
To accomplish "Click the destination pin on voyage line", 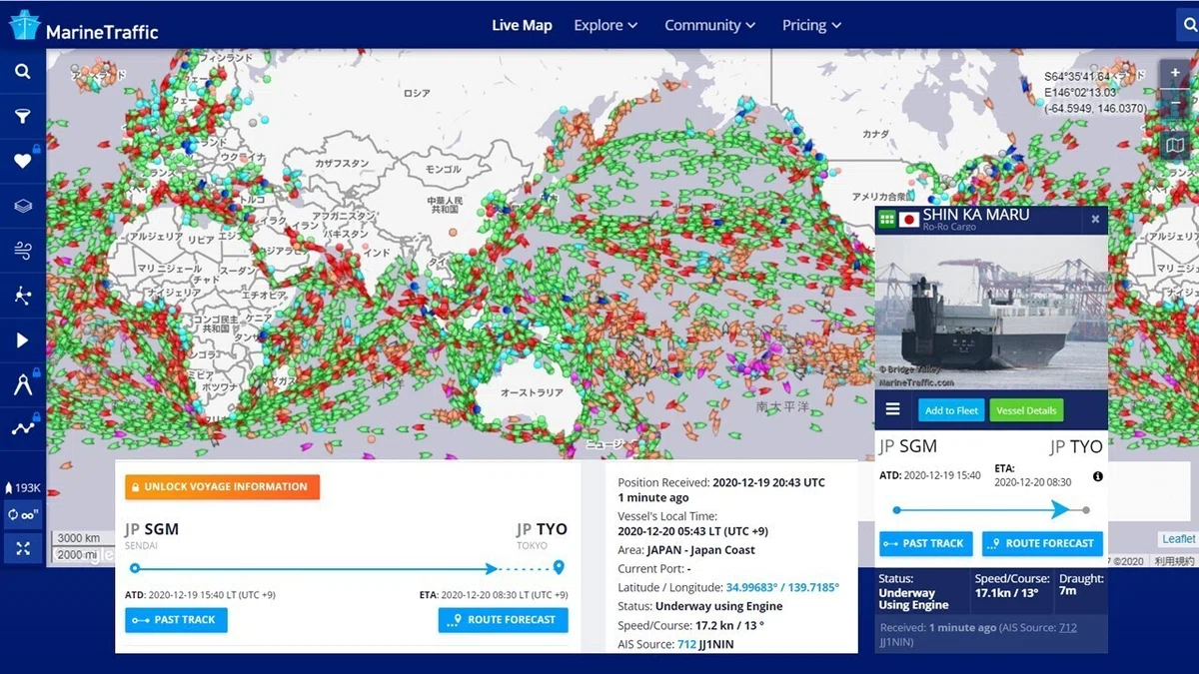I will click(559, 568).
